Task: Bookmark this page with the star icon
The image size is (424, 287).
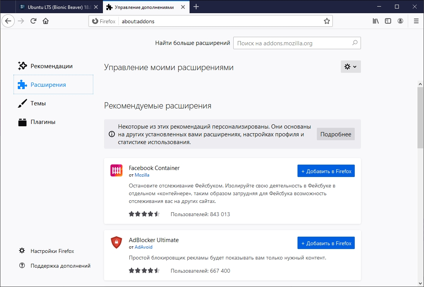Action: [x=327, y=21]
